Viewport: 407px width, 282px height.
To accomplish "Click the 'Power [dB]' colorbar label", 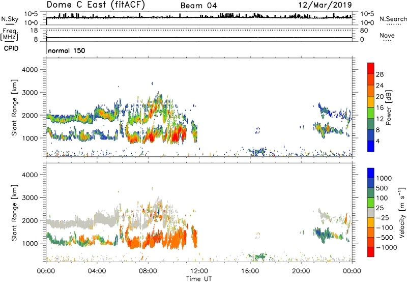I will (388, 107).
